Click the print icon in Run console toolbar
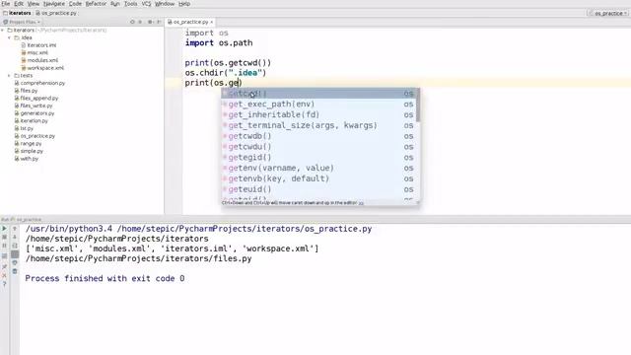The width and height of the screenshot is (631, 355). (x=15, y=263)
